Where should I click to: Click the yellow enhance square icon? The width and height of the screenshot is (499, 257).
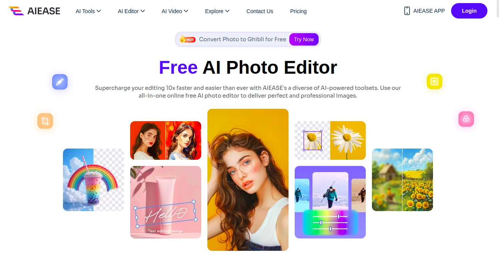[435, 81]
